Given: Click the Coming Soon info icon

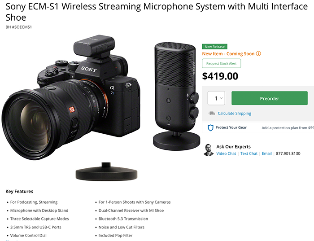Looking at the screenshot, I should (258, 54).
